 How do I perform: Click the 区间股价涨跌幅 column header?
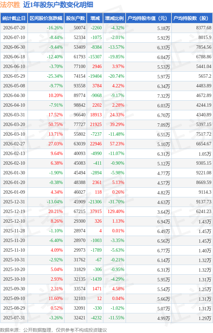click(46, 18)
